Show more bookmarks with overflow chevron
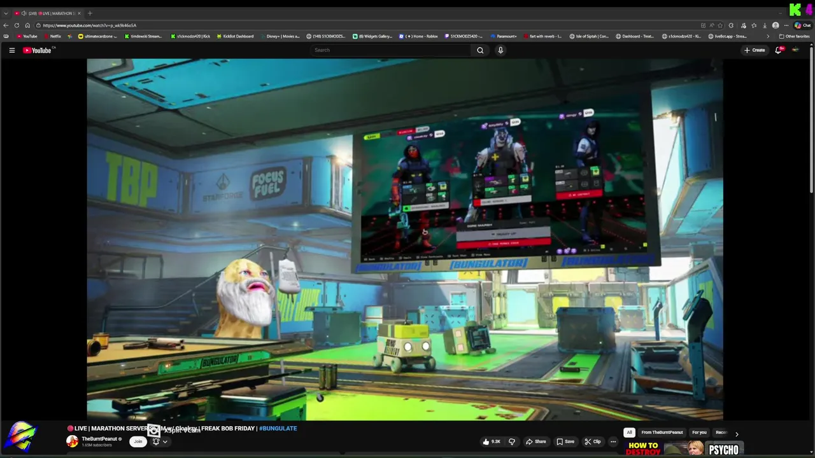This screenshot has height=458, width=815. click(x=768, y=36)
